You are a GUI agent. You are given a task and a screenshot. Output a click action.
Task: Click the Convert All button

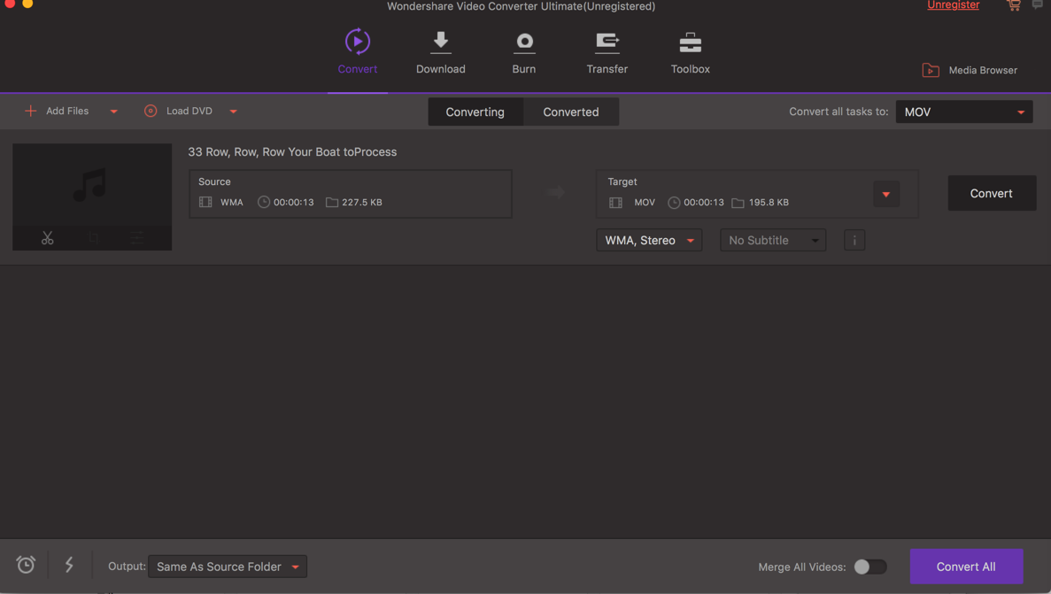point(966,567)
